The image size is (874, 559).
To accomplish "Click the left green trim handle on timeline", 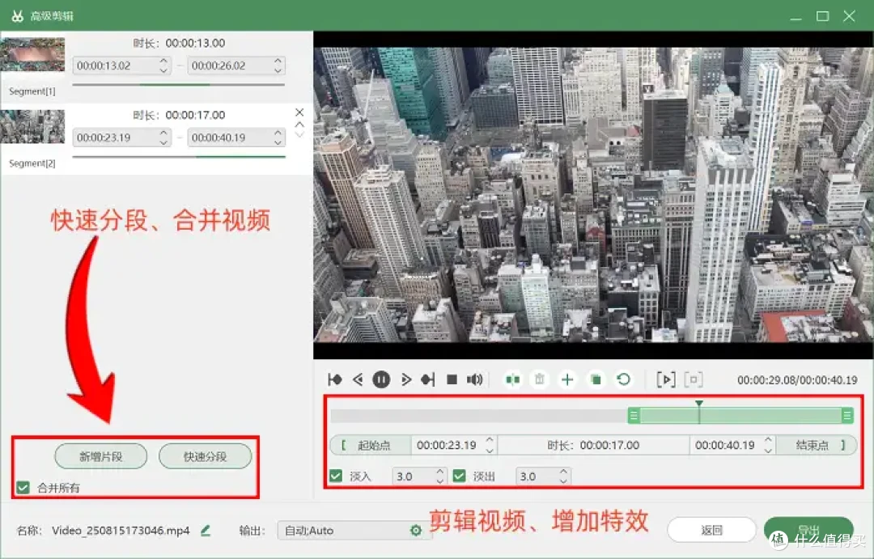I will pyautogui.click(x=633, y=415).
